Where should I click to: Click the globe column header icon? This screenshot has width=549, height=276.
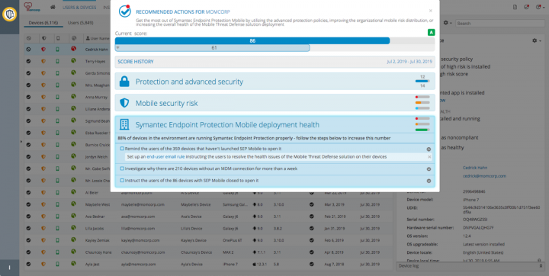(73, 38)
